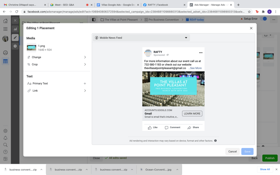Click the pencil edit icon in sidebar
This screenshot has width=280, height=175.
coord(15,38)
